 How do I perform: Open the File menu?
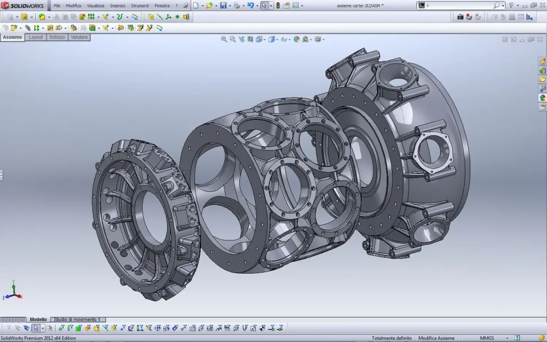57,5
